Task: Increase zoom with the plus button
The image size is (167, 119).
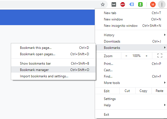Action: [x=147, y=56]
